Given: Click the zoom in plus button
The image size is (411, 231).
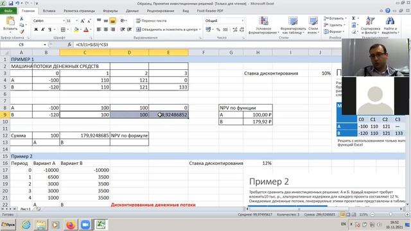Looking at the screenshot, I should [x=407, y=214].
